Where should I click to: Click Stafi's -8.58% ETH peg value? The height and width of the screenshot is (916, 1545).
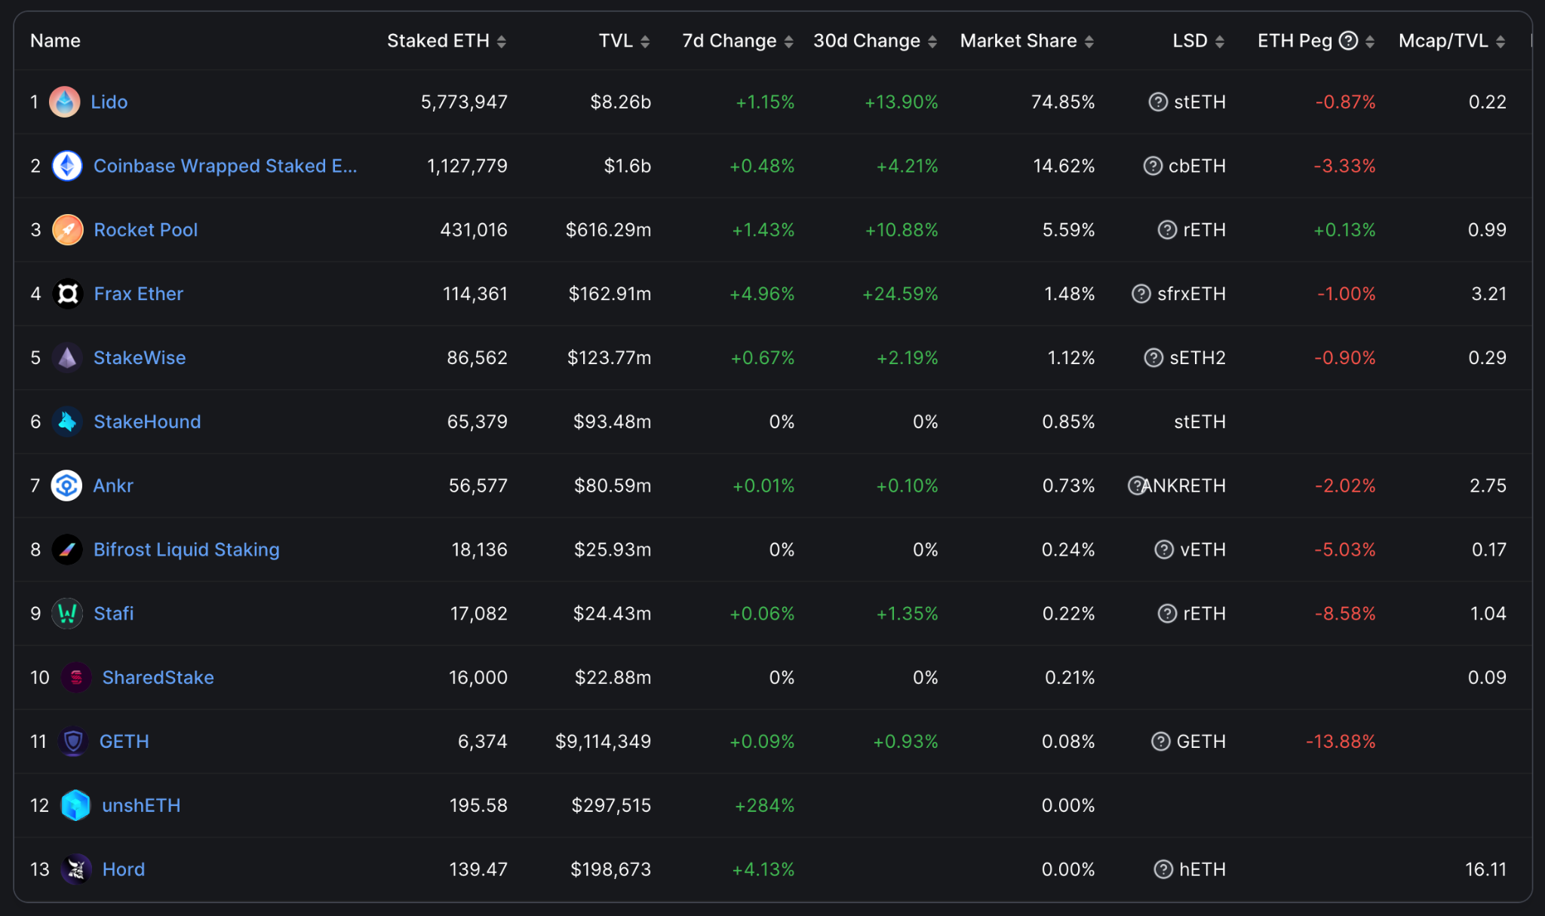click(x=1345, y=614)
